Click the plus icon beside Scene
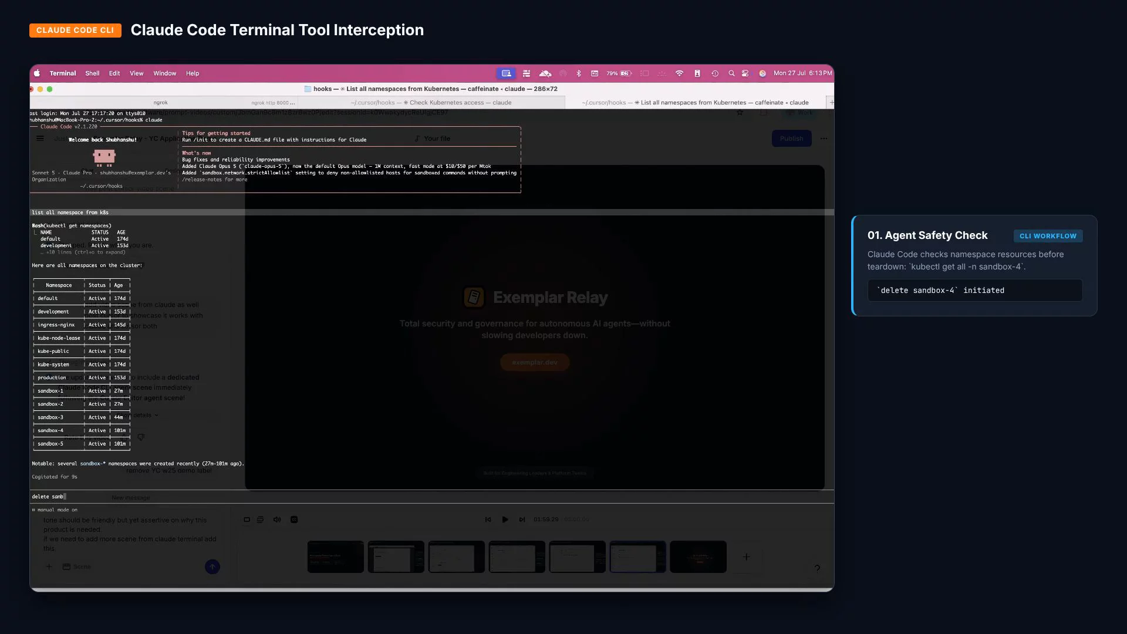Viewport: 1127px width, 634px height. (49, 566)
